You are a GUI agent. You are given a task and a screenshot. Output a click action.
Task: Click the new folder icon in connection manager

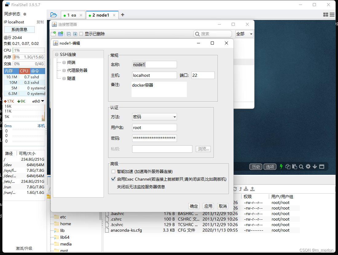(x=61, y=33)
